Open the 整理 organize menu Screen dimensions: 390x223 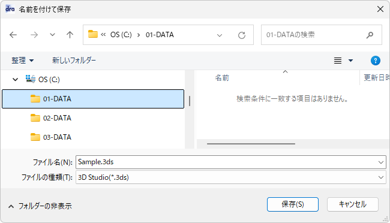pos(22,61)
